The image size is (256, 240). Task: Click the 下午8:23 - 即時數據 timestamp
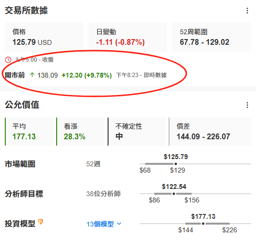[x=141, y=75]
